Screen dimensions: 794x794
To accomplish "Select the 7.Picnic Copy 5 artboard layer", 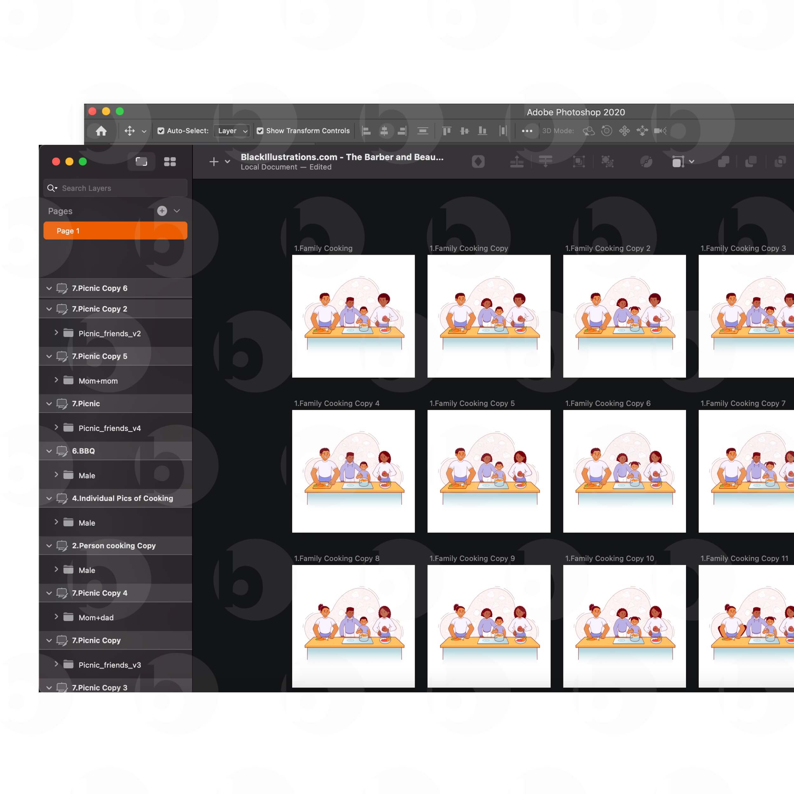I will [99, 356].
